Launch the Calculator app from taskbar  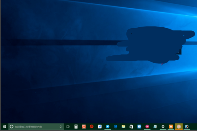[x=76, y=126]
